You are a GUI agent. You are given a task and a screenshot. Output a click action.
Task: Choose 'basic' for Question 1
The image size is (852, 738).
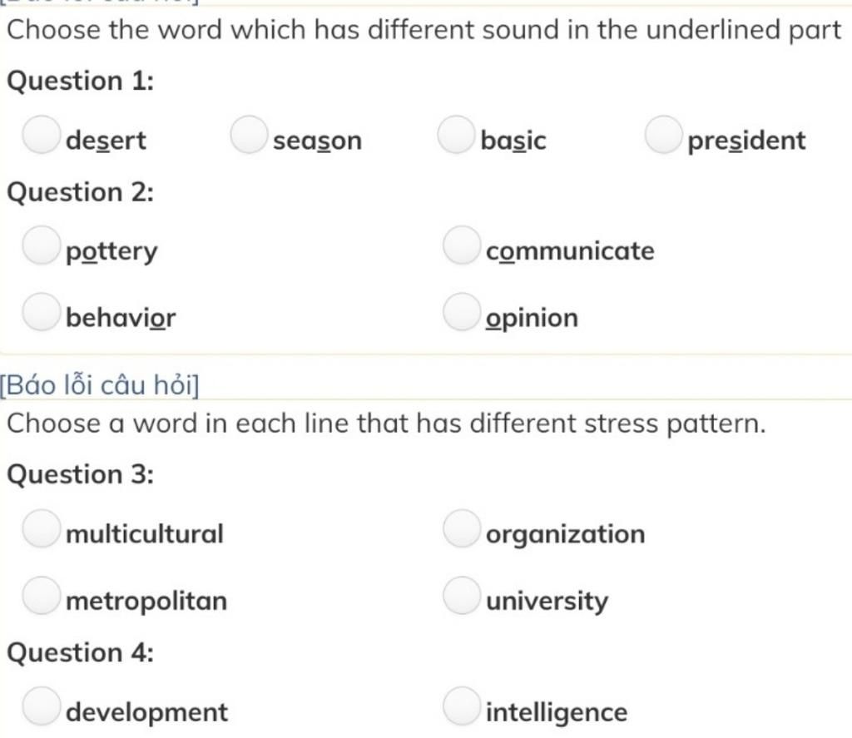point(457,135)
